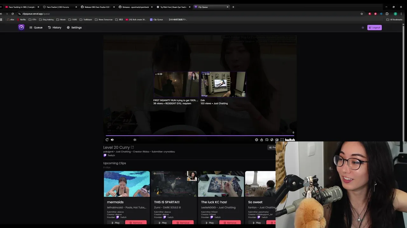Open the Movie bookmark folder
Screen dimensions: 407x228
(61, 20)
